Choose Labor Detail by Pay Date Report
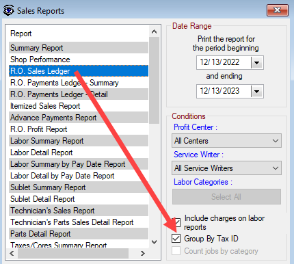This screenshot has width=294, height=264. click(79, 176)
